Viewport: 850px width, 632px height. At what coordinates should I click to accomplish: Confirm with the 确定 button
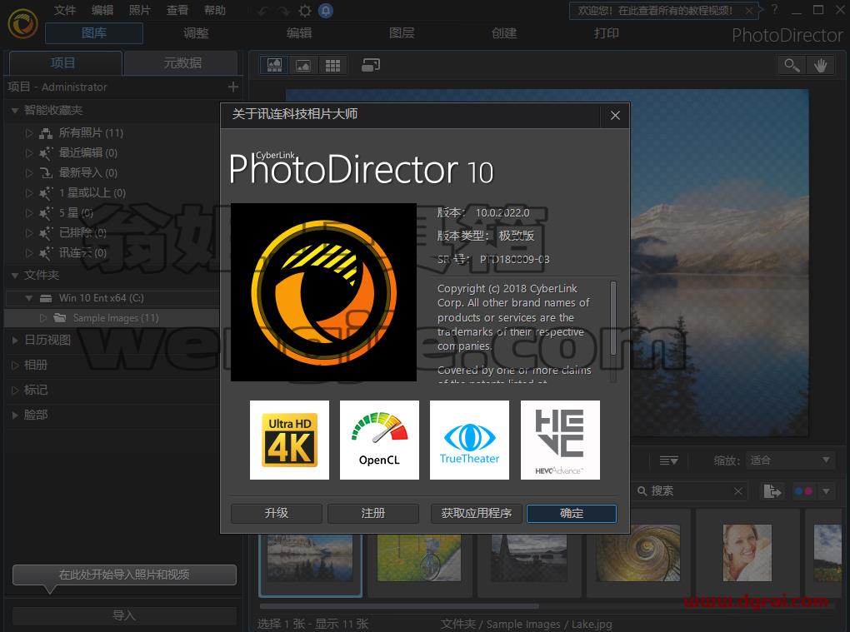pyautogui.click(x=572, y=513)
